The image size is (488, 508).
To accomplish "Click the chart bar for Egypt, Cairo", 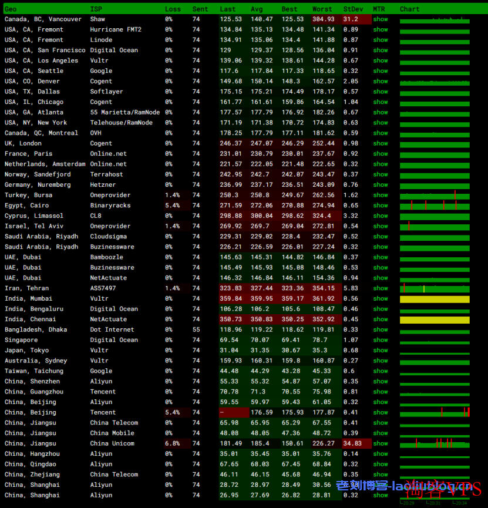I will click(x=435, y=206).
